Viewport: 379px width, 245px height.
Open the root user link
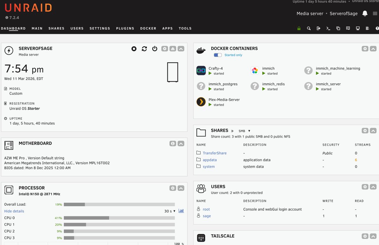tap(206, 209)
